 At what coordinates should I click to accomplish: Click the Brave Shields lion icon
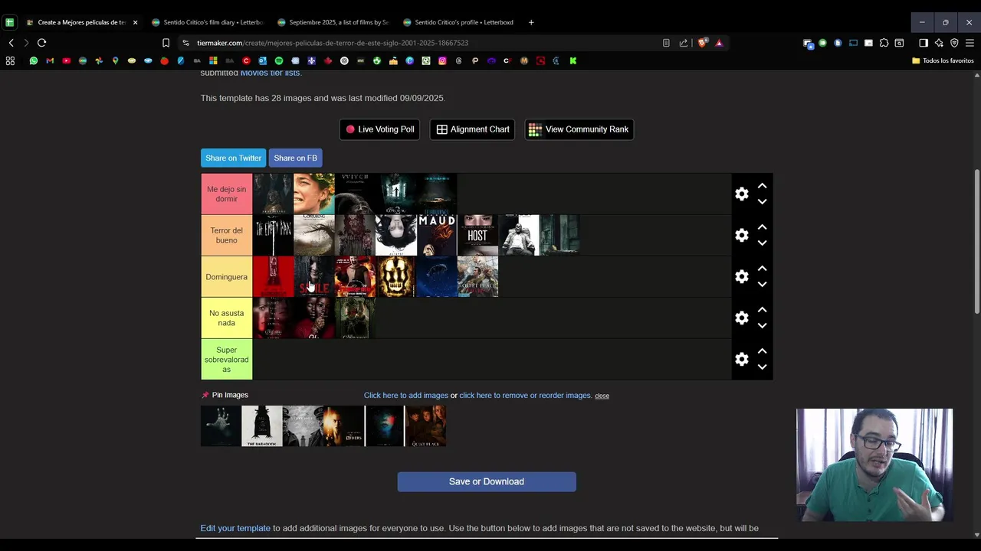pos(702,43)
